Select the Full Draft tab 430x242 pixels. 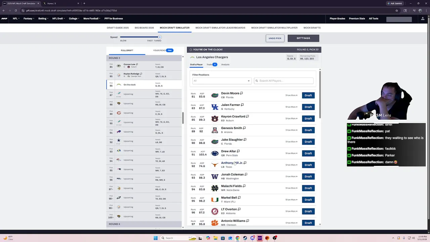click(127, 50)
